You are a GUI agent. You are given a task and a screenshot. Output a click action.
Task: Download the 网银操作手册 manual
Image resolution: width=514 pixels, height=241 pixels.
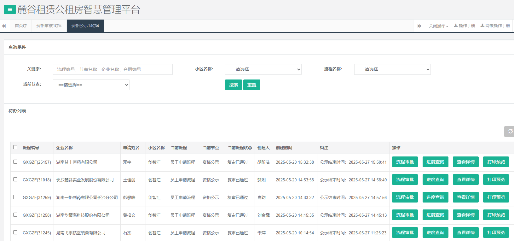coord(495,26)
